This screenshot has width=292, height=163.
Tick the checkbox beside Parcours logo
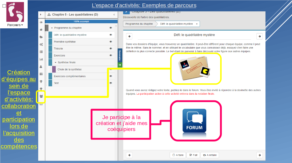pyautogui.click(x=4, y=6)
